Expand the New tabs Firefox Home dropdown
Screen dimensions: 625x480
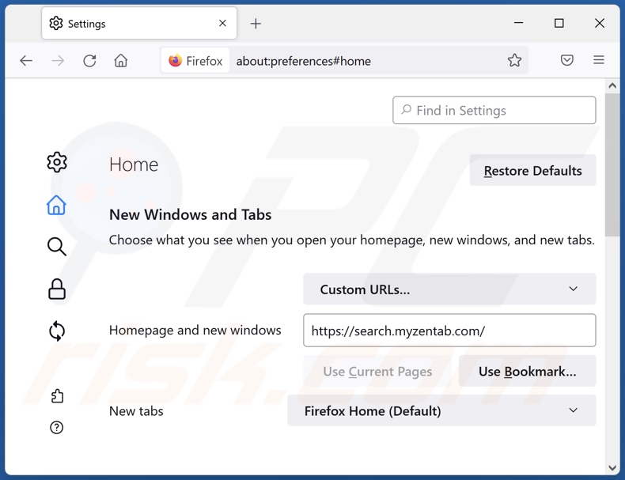(441, 411)
